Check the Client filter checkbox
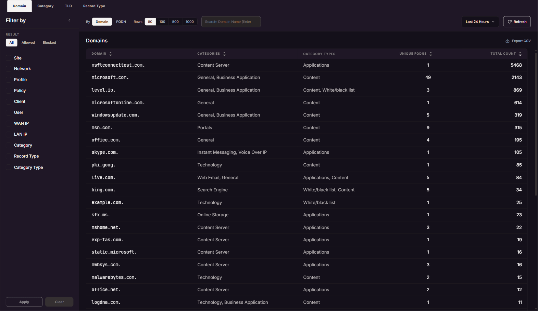This screenshot has width=538, height=311. coord(9,102)
